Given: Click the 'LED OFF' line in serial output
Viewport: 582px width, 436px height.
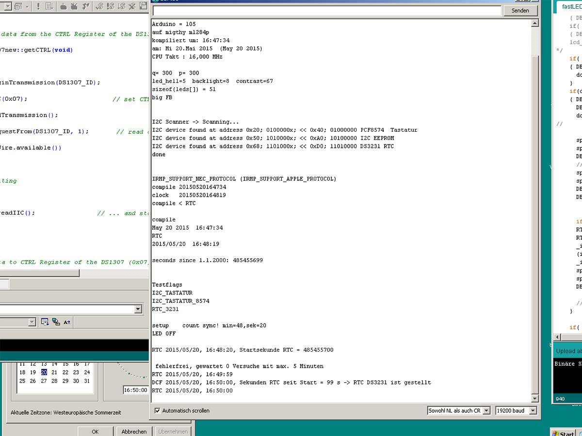Looking at the screenshot, I should (164, 333).
